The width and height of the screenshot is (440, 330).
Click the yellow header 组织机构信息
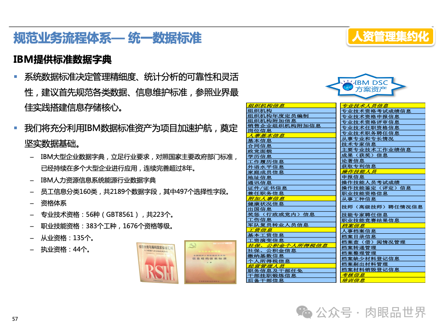(291, 105)
